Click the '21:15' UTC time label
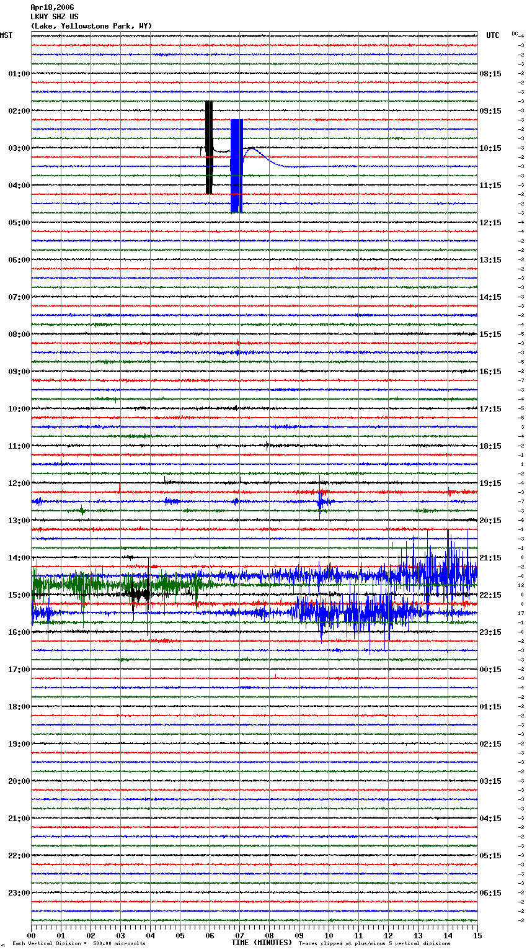 pyautogui.click(x=490, y=558)
